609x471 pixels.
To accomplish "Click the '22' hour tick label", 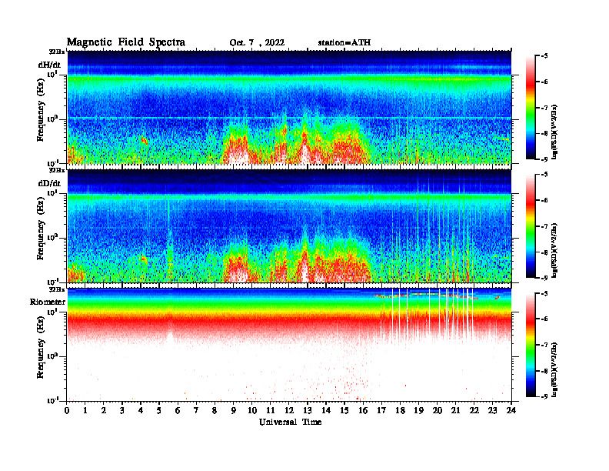I will click(474, 411).
